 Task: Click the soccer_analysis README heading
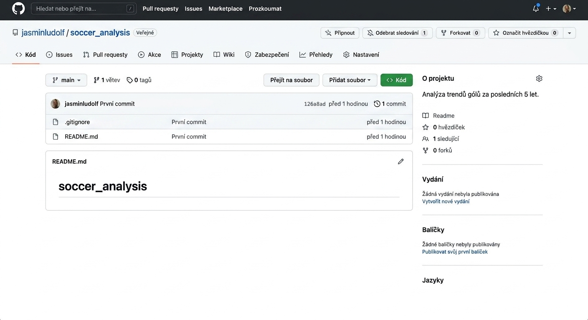(x=103, y=186)
